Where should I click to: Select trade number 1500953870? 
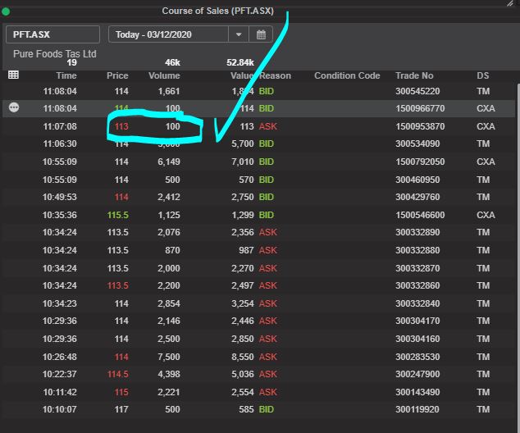[x=420, y=126]
